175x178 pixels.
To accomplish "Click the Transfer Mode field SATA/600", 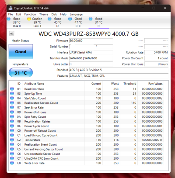I will tap(91, 58).
